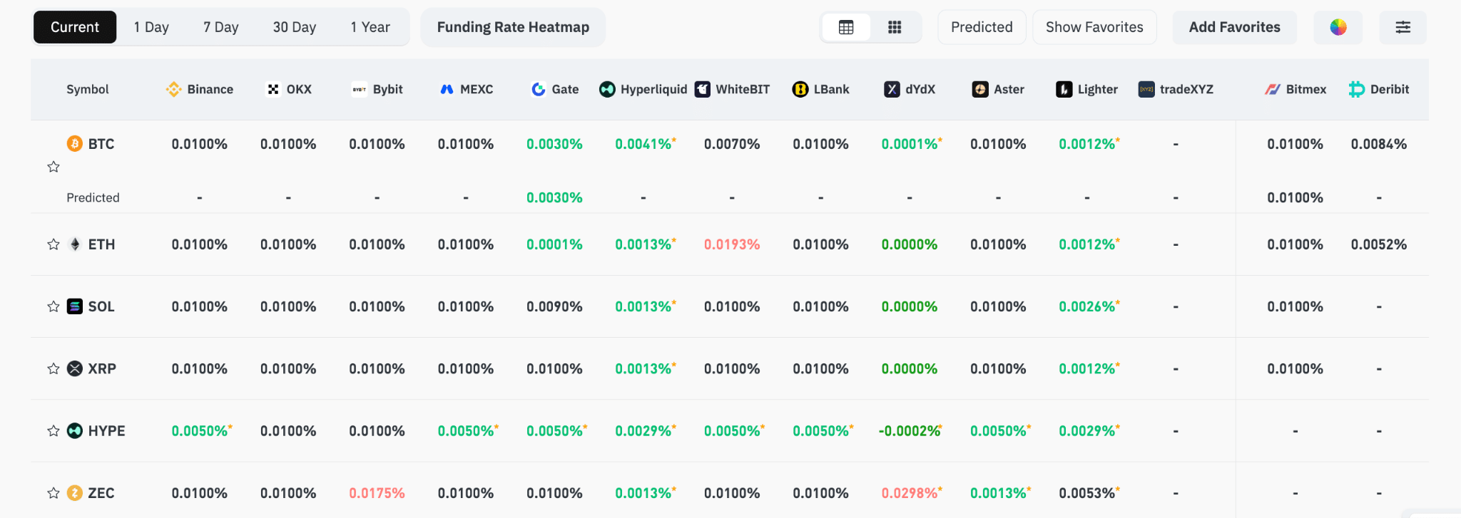Open the Funding Rate Heatmap
The image size is (1461, 518).
513,27
